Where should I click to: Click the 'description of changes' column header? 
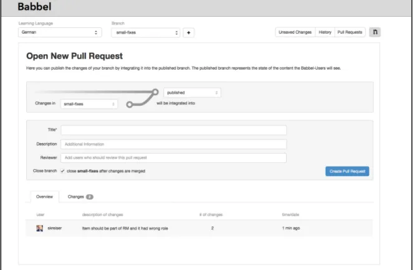(x=102, y=215)
